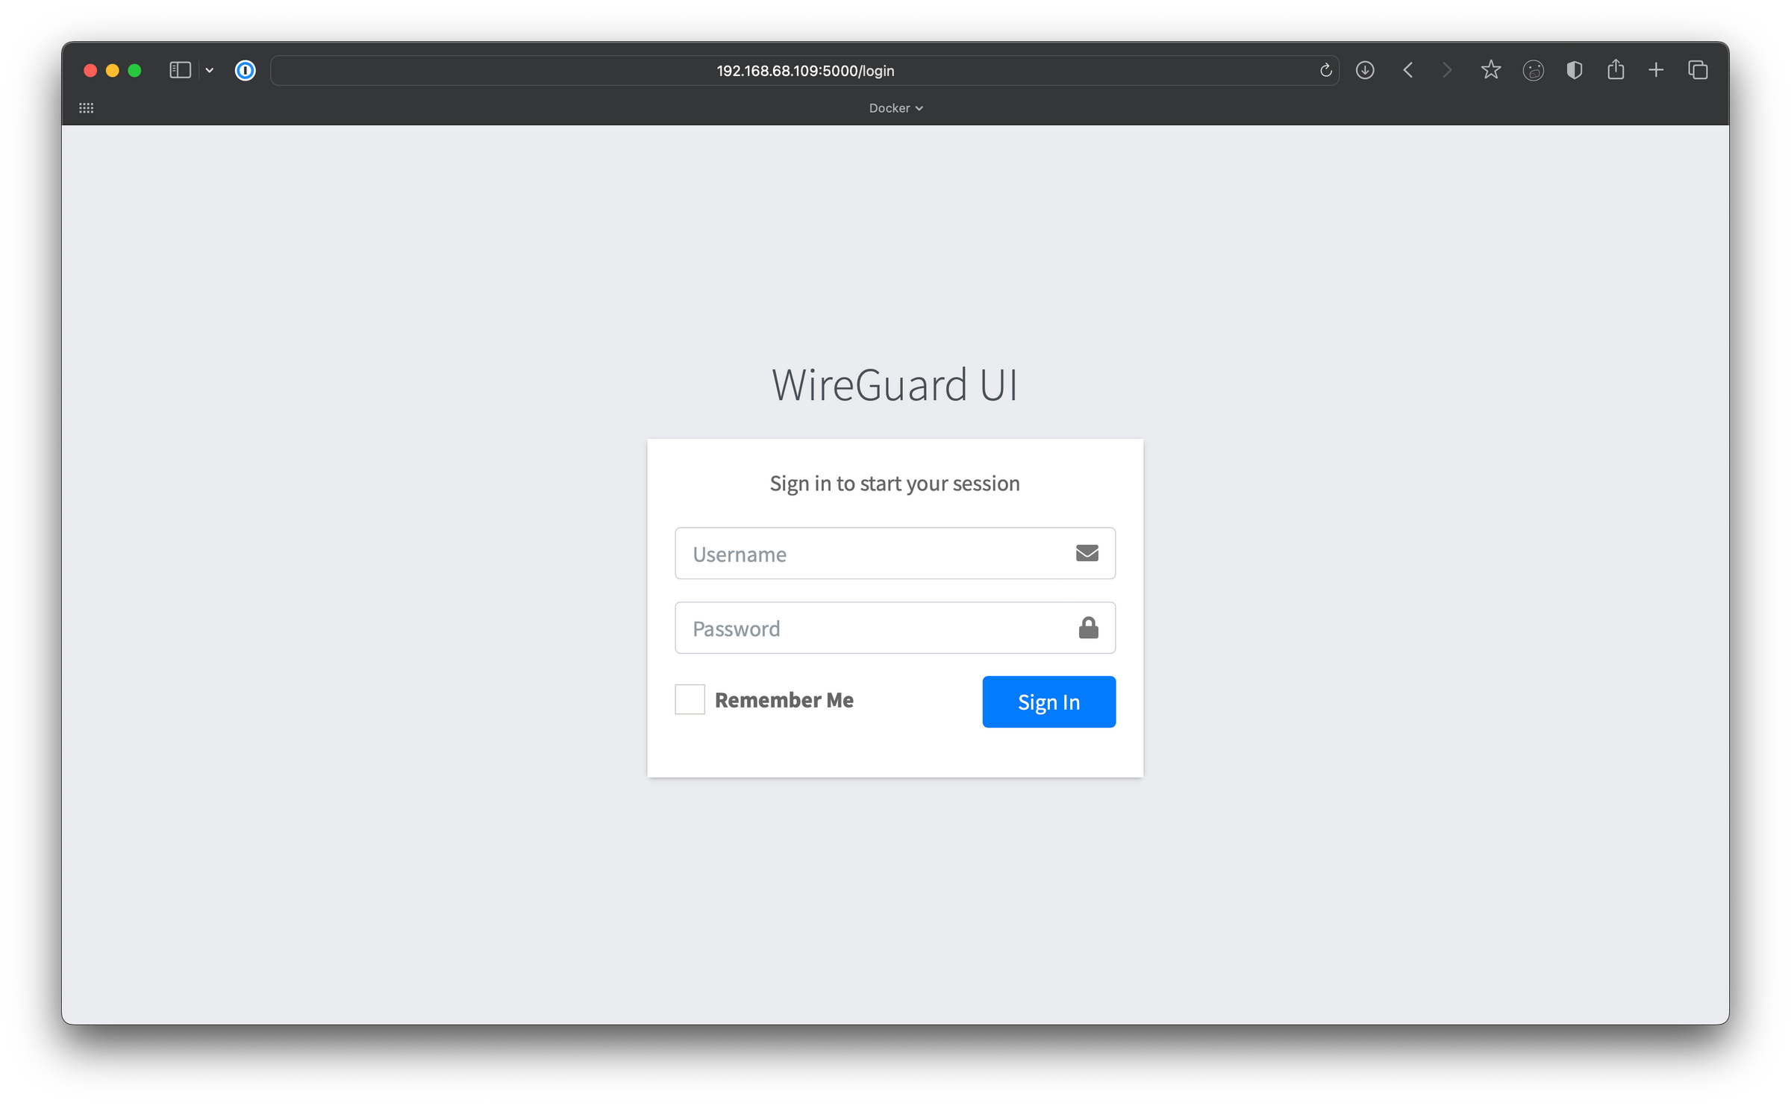The width and height of the screenshot is (1791, 1106).
Task: Click the privacy shield icon in the toolbar
Action: point(1575,69)
